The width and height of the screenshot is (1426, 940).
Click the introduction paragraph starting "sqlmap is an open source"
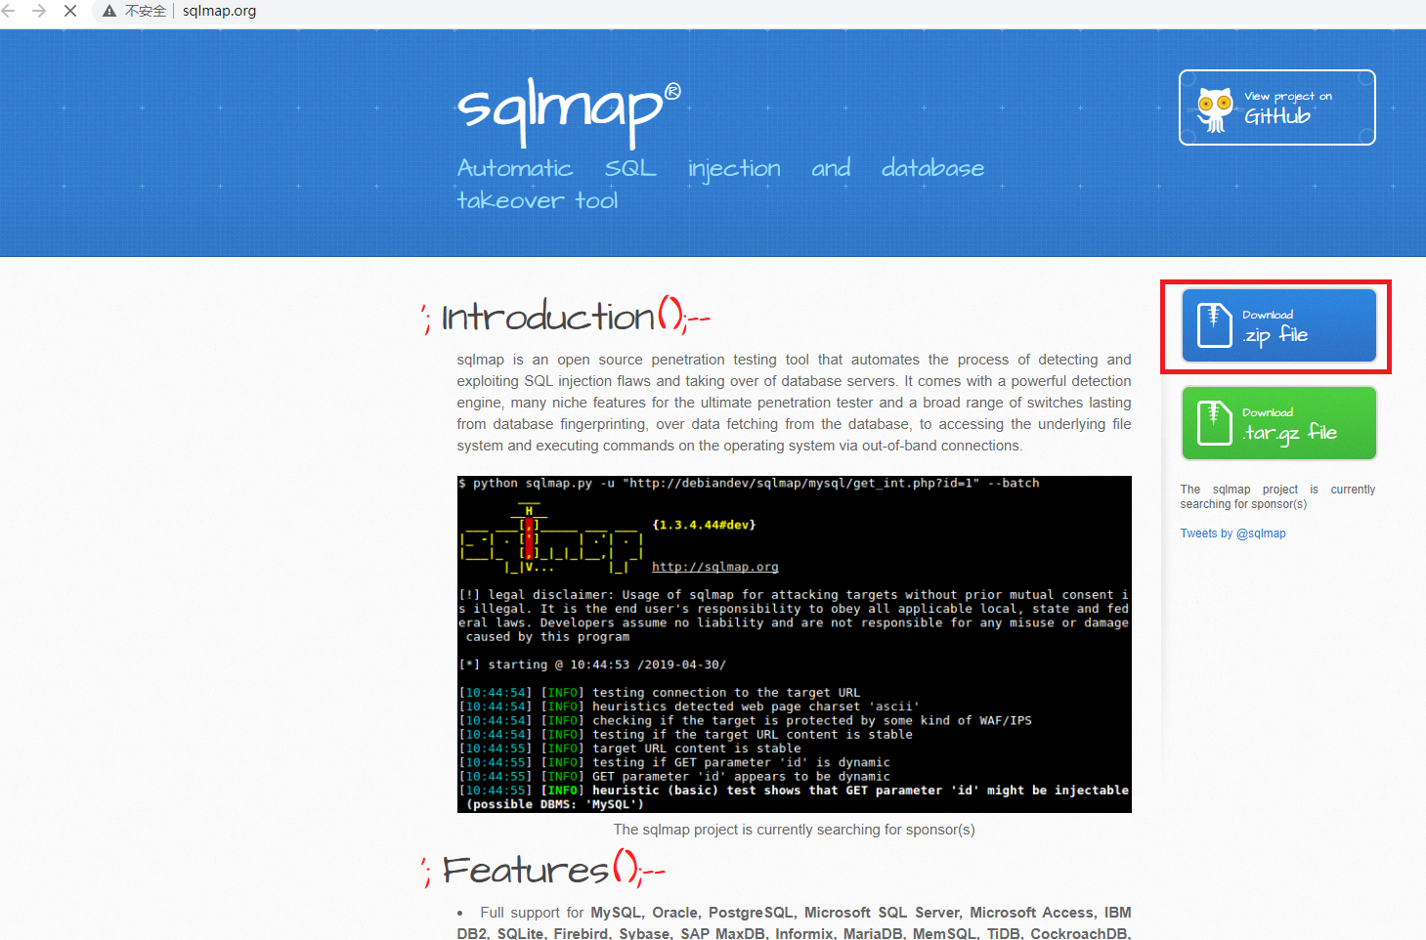click(x=794, y=403)
